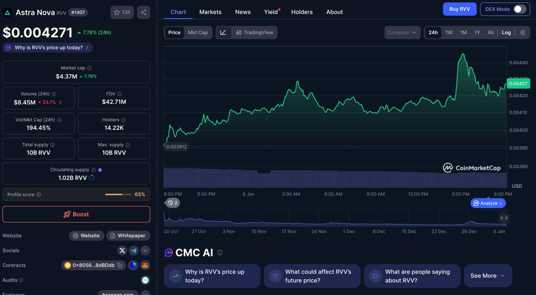Click the CMC AI info icon

tap(220, 253)
